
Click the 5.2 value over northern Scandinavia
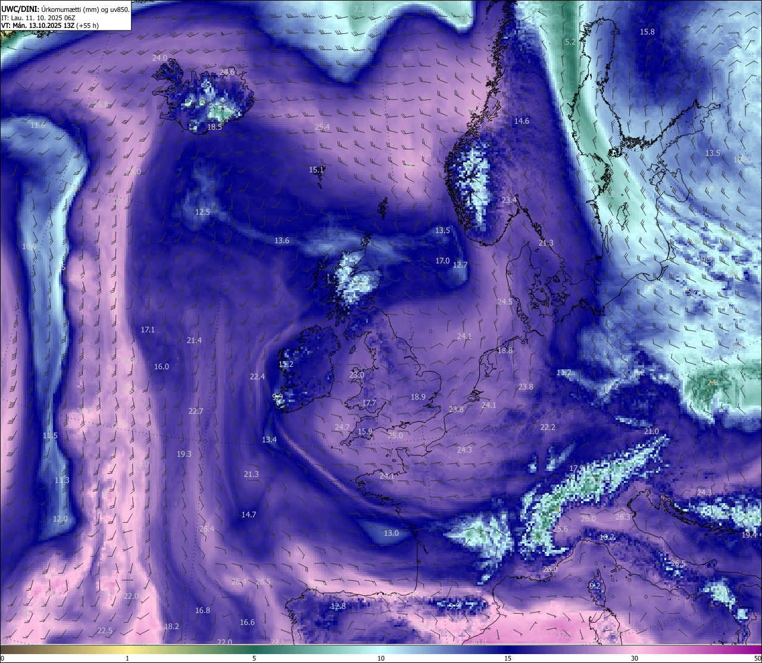point(570,42)
